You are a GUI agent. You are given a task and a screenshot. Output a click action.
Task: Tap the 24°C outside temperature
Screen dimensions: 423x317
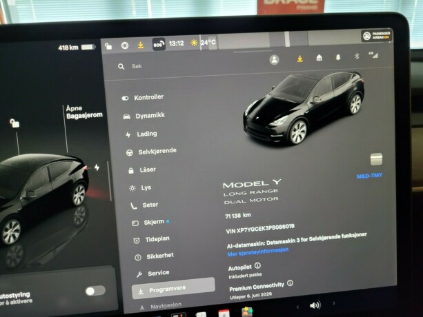pyautogui.click(x=208, y=42)
